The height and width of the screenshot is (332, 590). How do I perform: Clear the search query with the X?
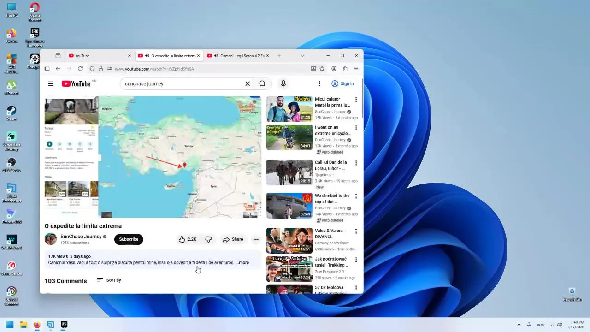pyautogui.click(x=248, y=83)
